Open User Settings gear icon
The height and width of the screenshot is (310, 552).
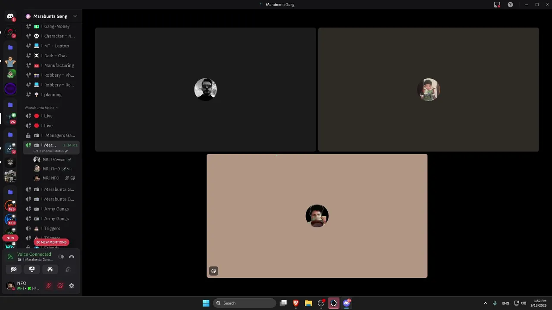coord(72,285)
